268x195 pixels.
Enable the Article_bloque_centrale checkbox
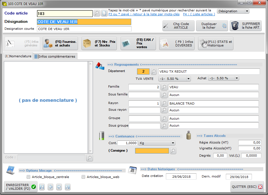(x=28, y=177)
